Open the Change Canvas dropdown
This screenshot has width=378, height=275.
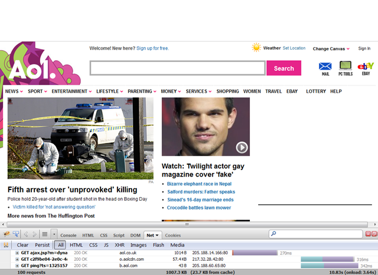(x=331, y=48)
